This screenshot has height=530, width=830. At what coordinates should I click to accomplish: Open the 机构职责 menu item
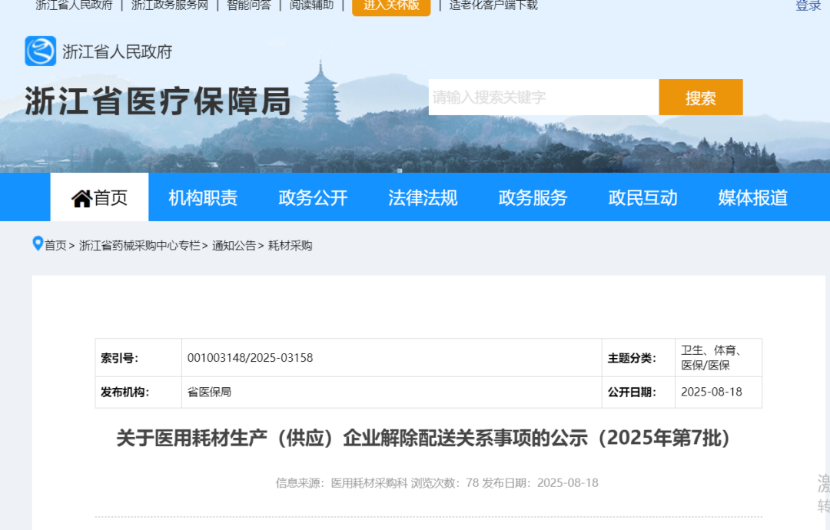tap(203, 198)
